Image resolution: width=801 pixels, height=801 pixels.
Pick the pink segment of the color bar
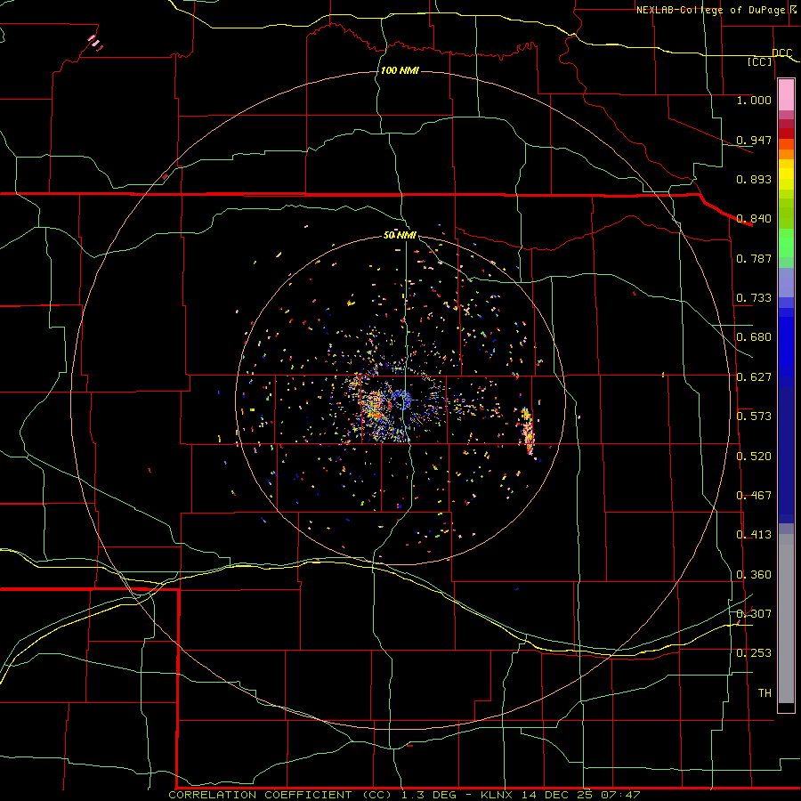click(x=786, y=94)
